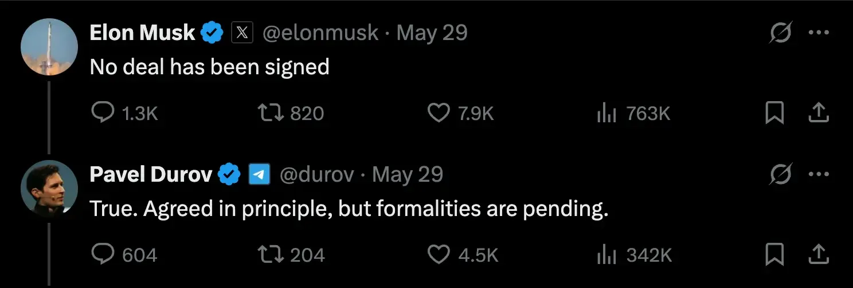This screenshot has height=288, width=853.
Task: Open Elon Musk's profile picture
Action: 49,47
